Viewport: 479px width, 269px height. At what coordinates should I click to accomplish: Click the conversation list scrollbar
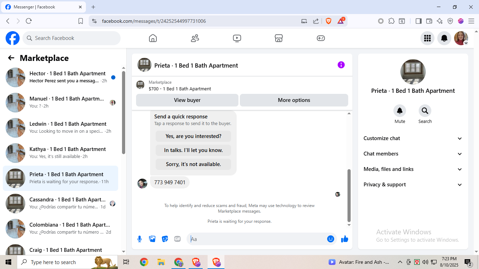123,112
